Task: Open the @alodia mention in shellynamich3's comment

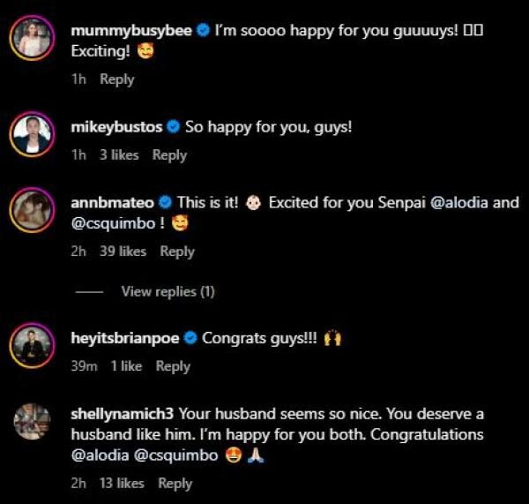Action: tap(95, 455)
